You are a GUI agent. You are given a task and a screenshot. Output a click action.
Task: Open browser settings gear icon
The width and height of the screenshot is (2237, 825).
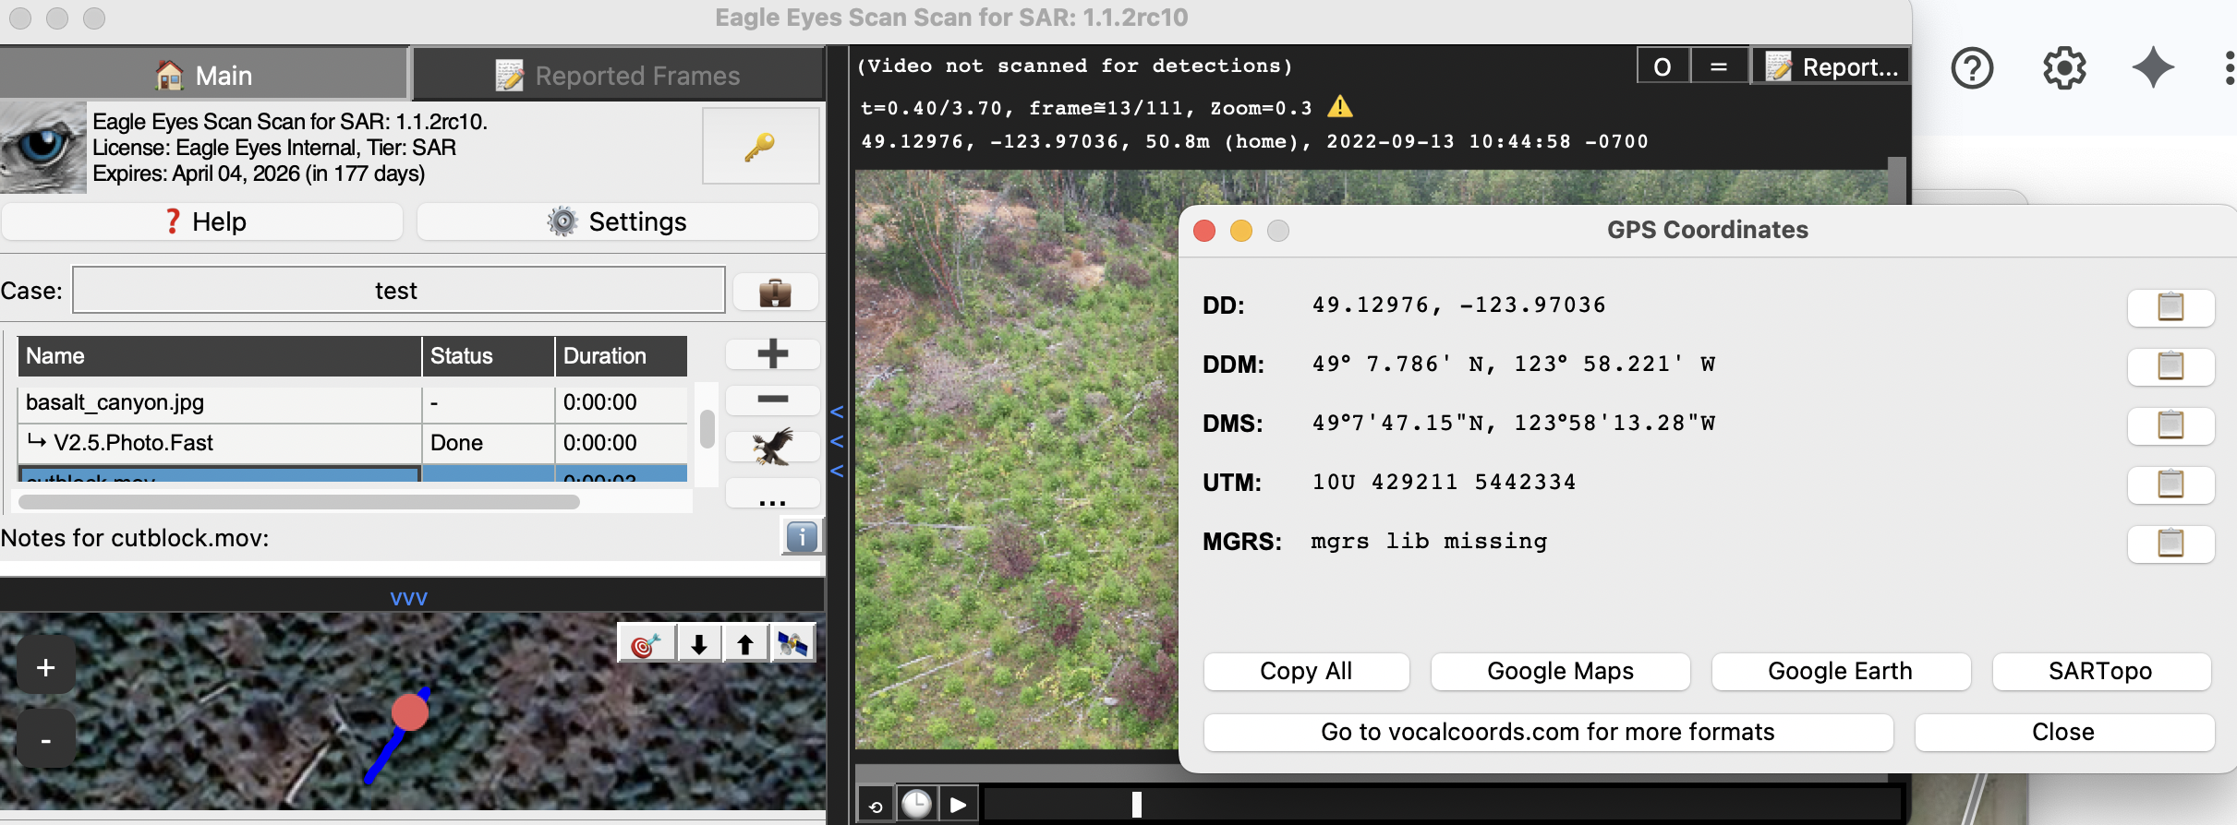tap(2064, 68)
